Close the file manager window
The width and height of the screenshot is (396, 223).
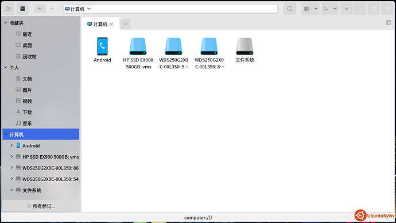387,9
